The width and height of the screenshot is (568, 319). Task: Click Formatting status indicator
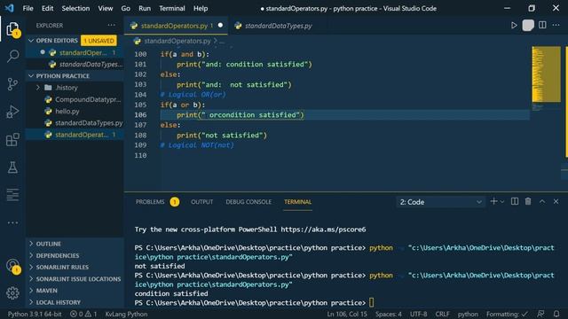tap(507, 314)
